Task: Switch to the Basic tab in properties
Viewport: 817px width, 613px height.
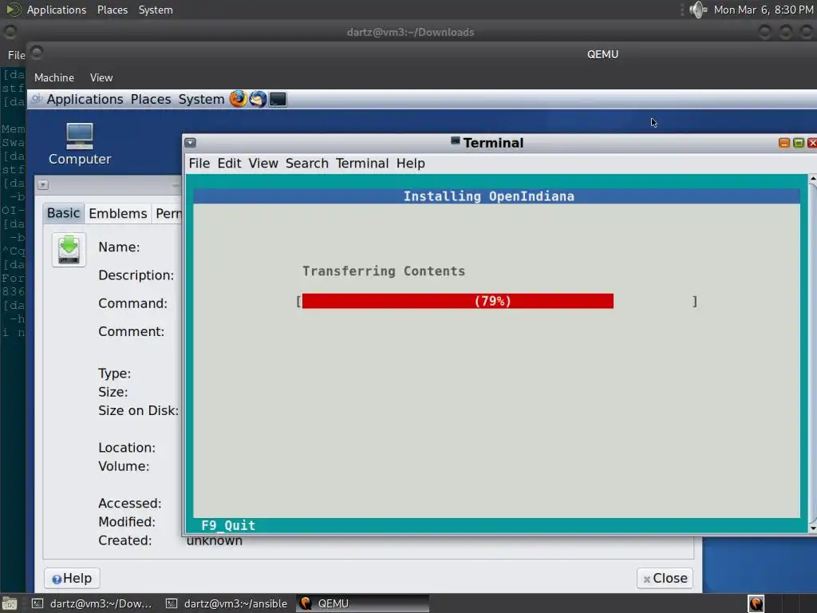Action: 63,213
